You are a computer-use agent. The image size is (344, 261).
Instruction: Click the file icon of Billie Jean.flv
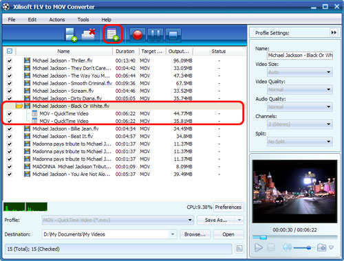[27, 128]
